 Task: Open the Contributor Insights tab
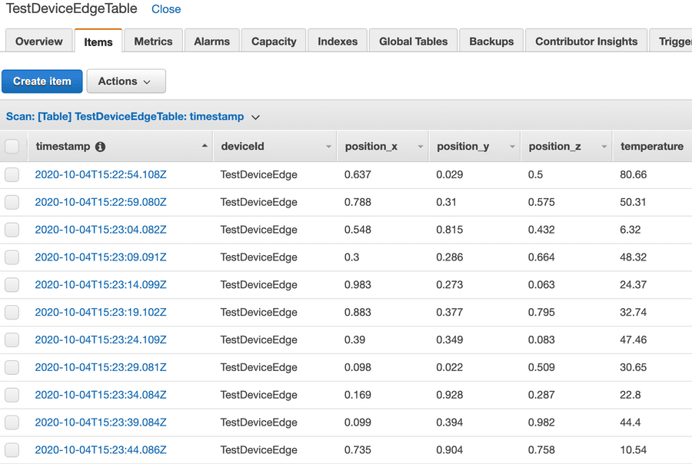click(x=586, y=41)
